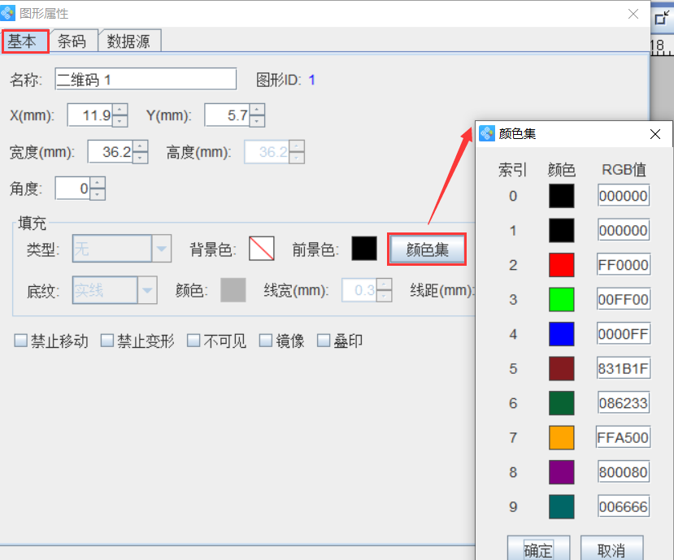Toggle the 镜像 checkbox
This screenshot has width=674, height=560.
click(x=264, y=341)
